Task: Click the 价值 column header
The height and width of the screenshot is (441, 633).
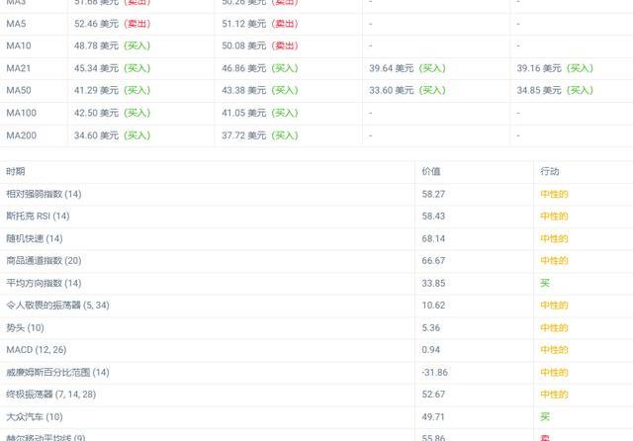Action: [x=431, y=172]
